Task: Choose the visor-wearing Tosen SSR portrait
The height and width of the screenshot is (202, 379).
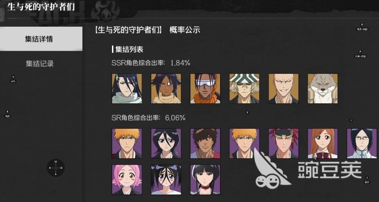Action: [205, 89]
